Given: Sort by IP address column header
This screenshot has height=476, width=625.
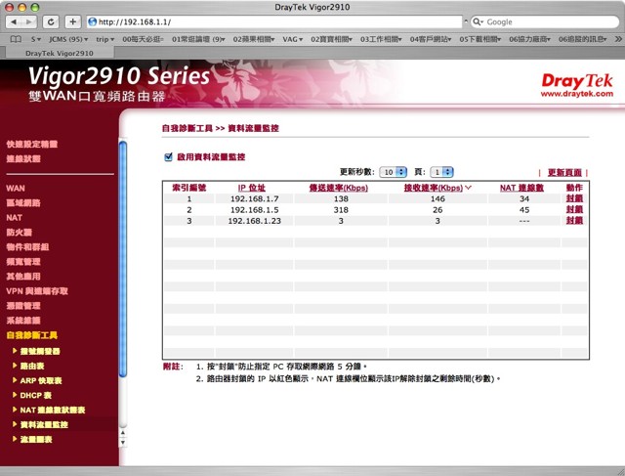Looking at the screenshot, I should (252, 188).
